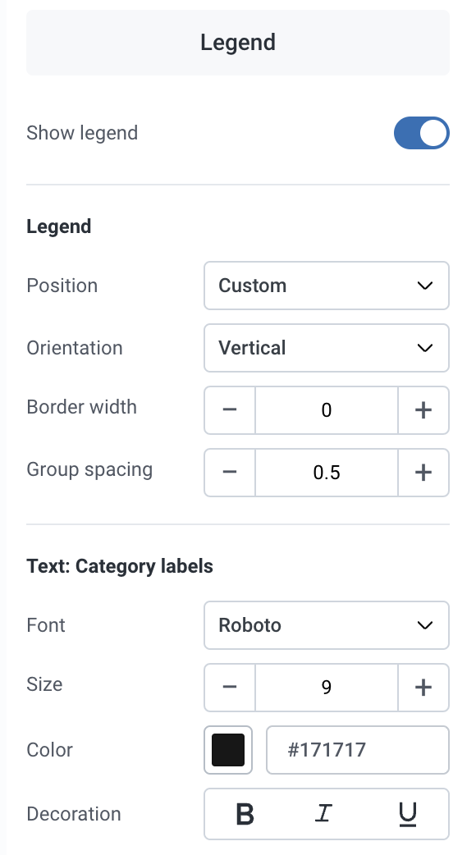Increase the category label font Size
The width and height of the screenshot is (476, 855).
tap(423, 687)
